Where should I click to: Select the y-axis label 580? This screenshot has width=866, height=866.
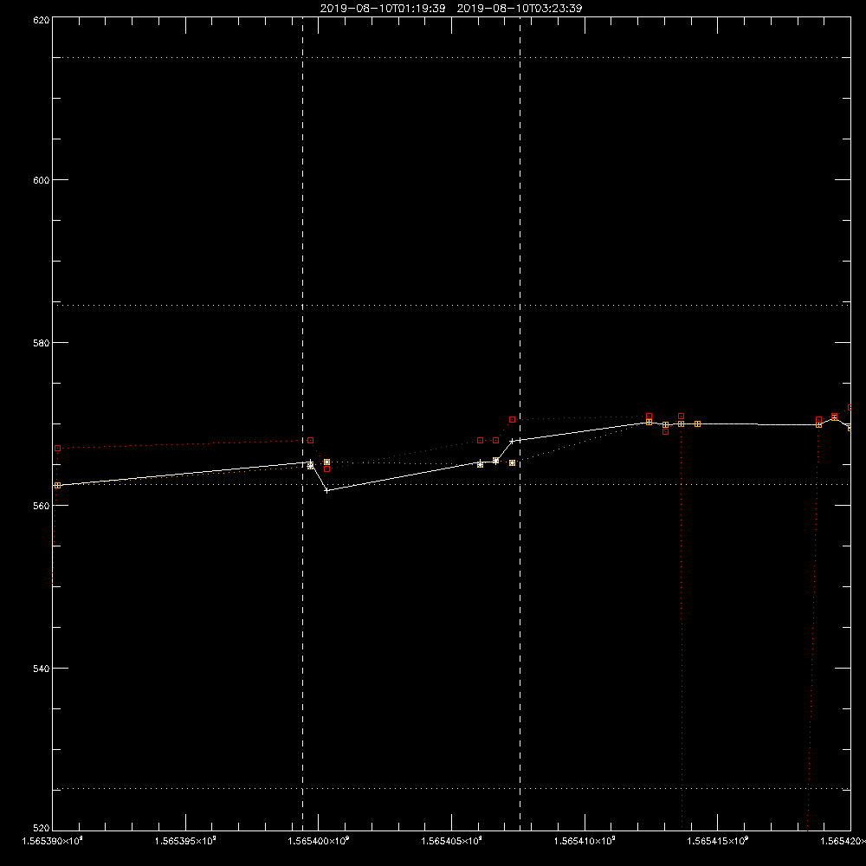pos(42,343)
